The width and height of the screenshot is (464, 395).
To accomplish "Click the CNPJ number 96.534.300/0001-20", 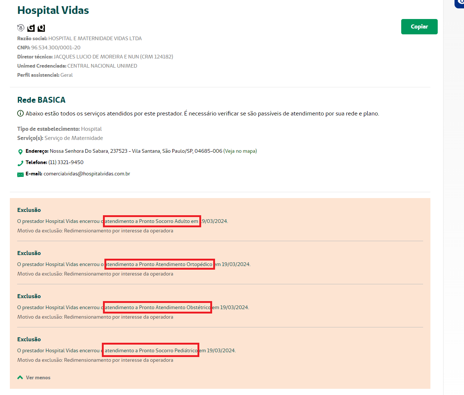I will coord(56,48).
